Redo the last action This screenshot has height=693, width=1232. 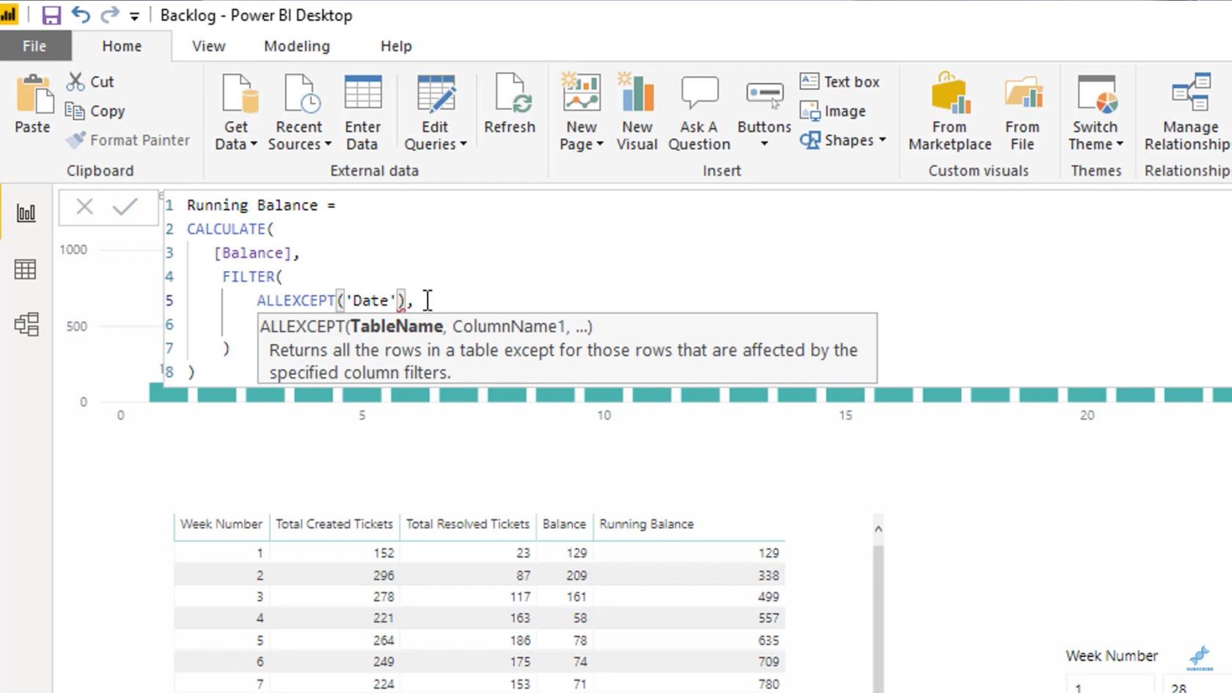[109, 15]
